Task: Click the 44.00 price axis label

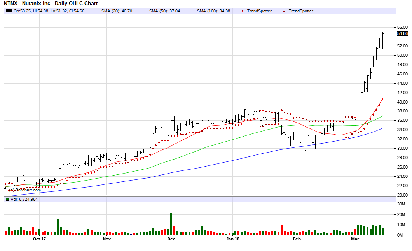Action: (x=402, y=83)
